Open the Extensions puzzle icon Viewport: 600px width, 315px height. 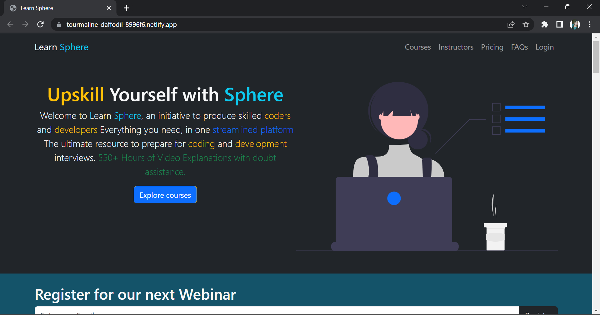tap(545, 25)
